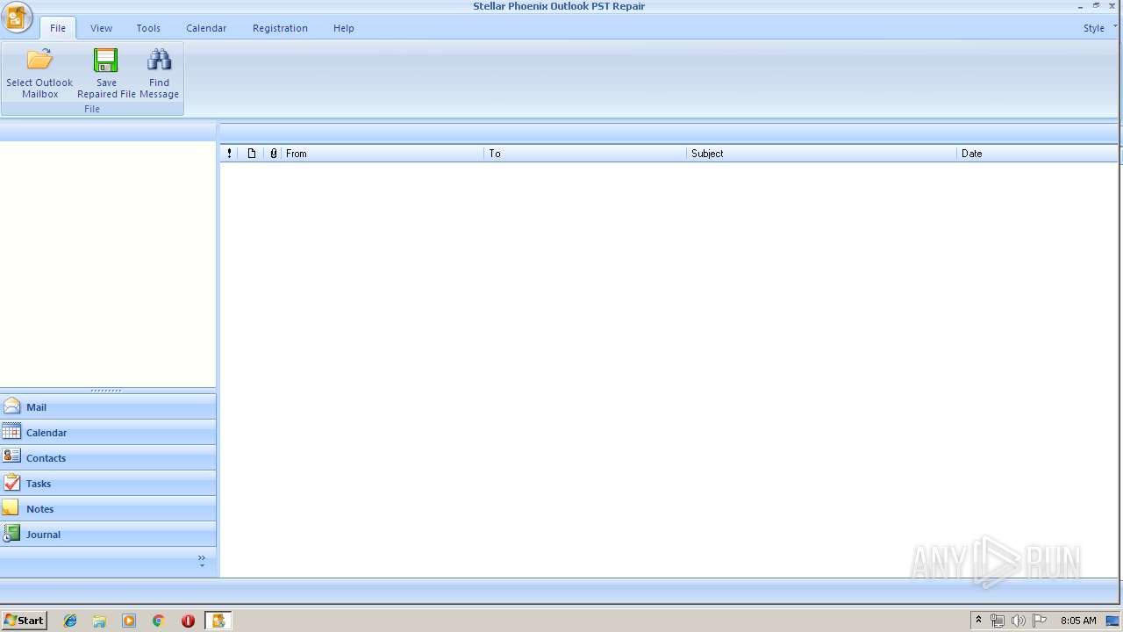Switch to the File ribbon tab
The width and height of the screenshot is (1123, 632).
coord(58,28)
